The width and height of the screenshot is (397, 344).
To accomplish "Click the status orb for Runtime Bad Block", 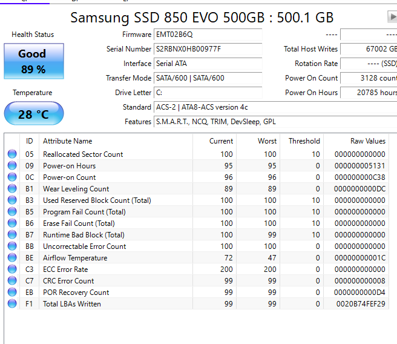I will 12,234.
